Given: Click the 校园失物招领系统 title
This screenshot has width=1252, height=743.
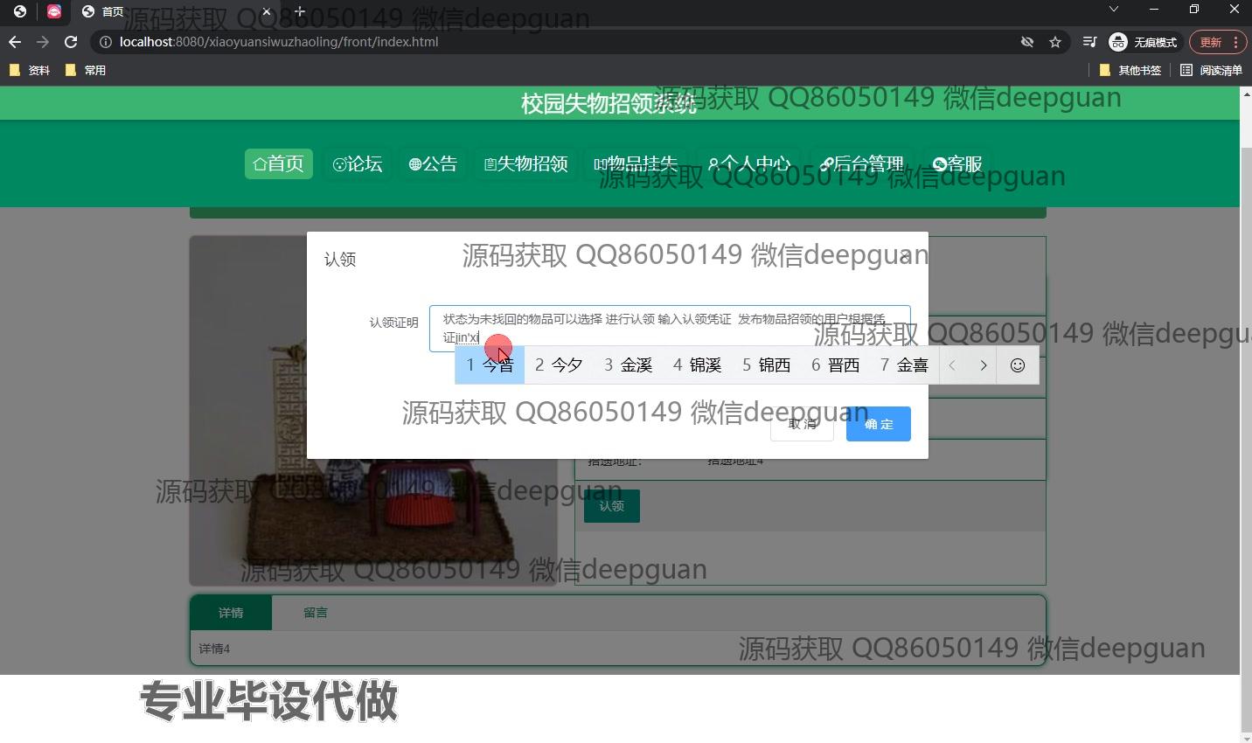Looking at the screenshot, I should point(609,103).
